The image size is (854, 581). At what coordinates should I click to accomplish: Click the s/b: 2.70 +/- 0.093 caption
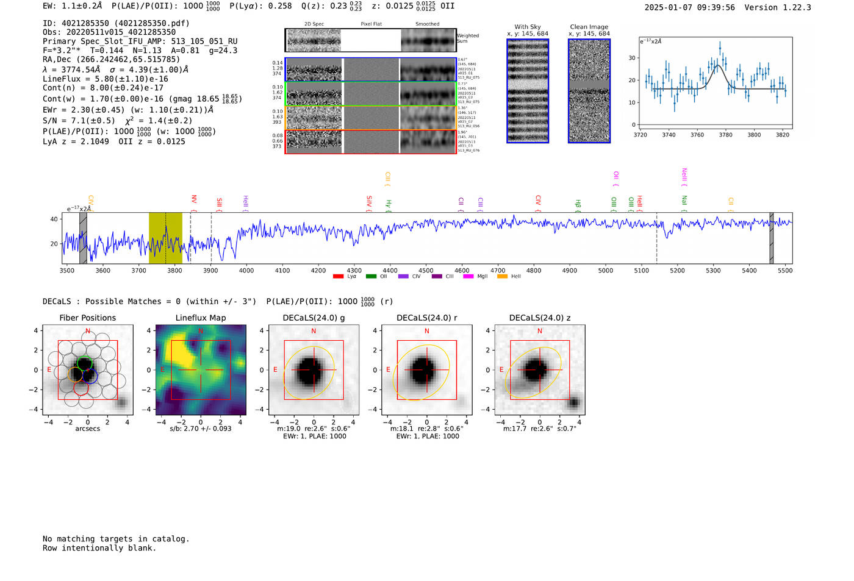(201, 429)
